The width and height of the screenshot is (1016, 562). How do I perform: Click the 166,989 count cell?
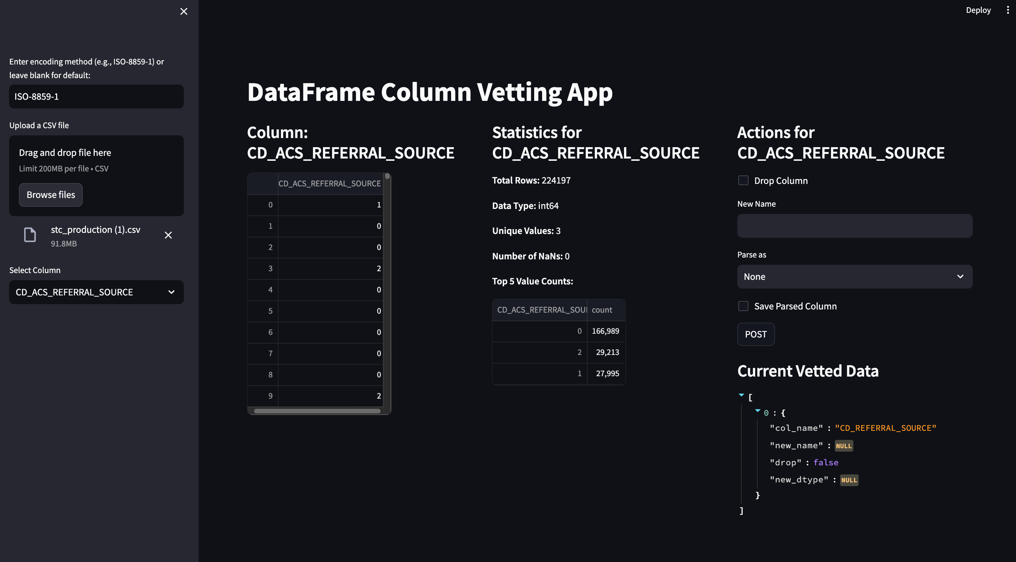click(606, 331)
